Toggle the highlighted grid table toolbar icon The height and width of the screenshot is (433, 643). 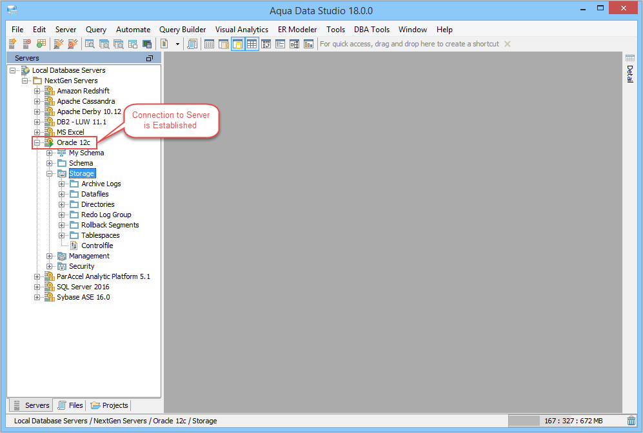pyautogui.click(x=252, y=44)
